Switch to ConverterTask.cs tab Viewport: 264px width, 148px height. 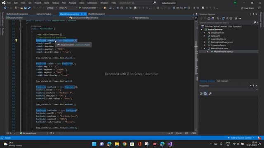tap(44, 14)
